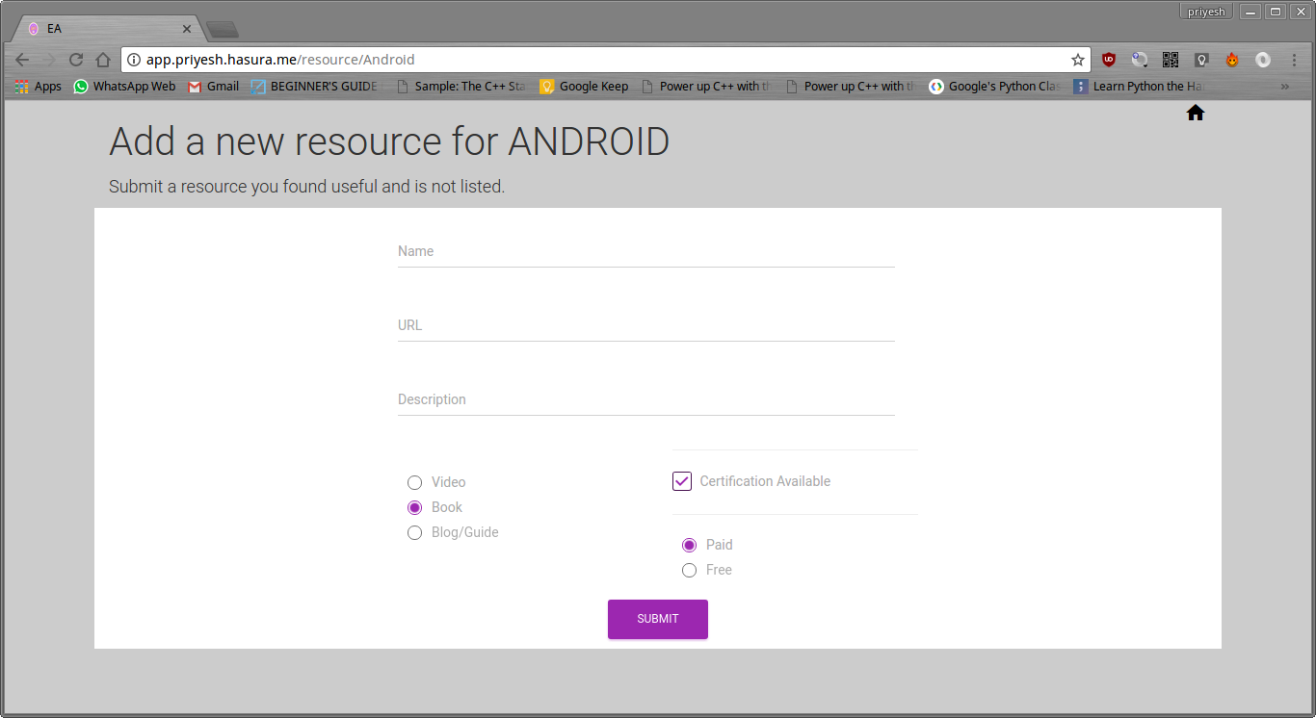This screenshot has width=1316, height=718.
Task: Click the text 'Submit a resource you found useful'
Action: click(243, 187)
